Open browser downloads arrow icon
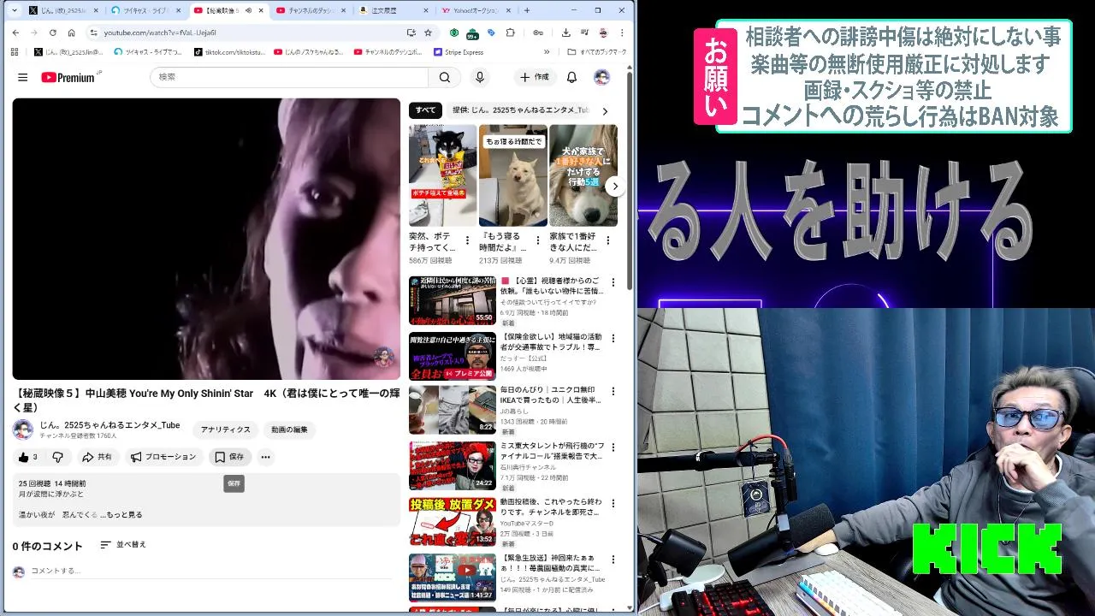 pos(565,33)
